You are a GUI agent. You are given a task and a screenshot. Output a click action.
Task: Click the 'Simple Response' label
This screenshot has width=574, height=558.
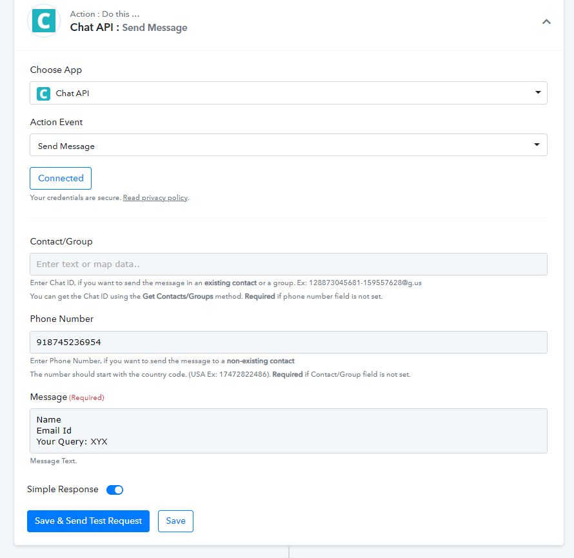63,490
